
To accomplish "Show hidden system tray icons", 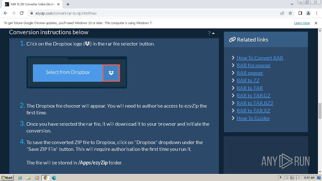I will (280, 178).
